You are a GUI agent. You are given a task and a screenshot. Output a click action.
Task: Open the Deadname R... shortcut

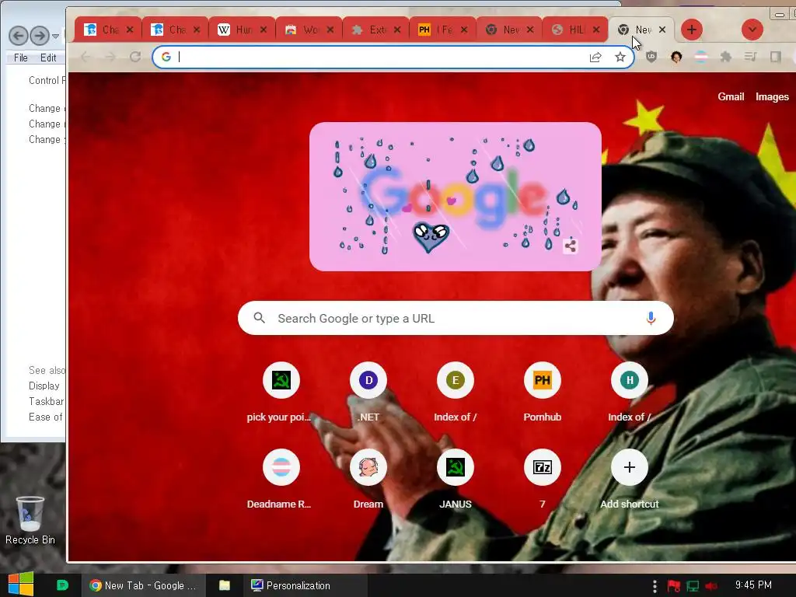click(x=281, y=467)
